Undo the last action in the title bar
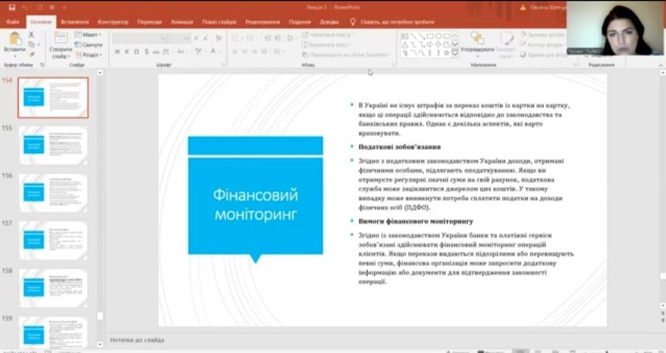This screenshot has width=666, height=353. point(25,7)
